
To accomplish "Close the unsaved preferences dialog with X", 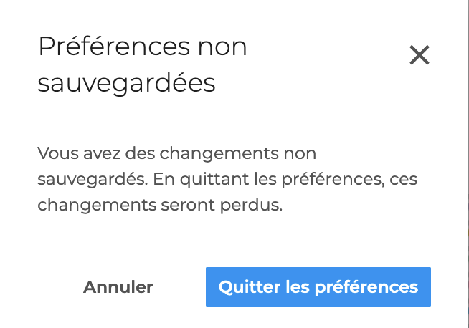I will click(419, 55).
